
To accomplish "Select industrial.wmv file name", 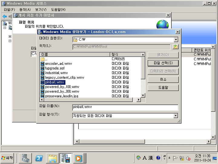I will pyautogui.click(x=56, y=73).
